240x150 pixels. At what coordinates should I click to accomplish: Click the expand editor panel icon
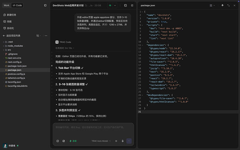tap(229, 5)
